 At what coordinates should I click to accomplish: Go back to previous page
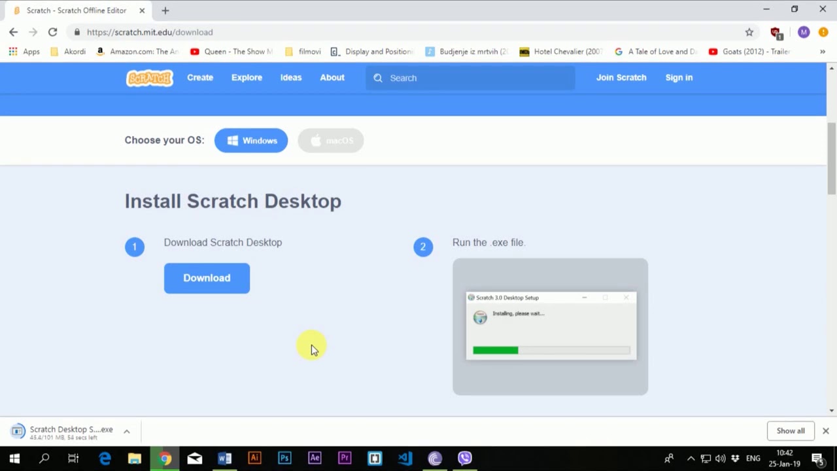click(x=14, y=32)
